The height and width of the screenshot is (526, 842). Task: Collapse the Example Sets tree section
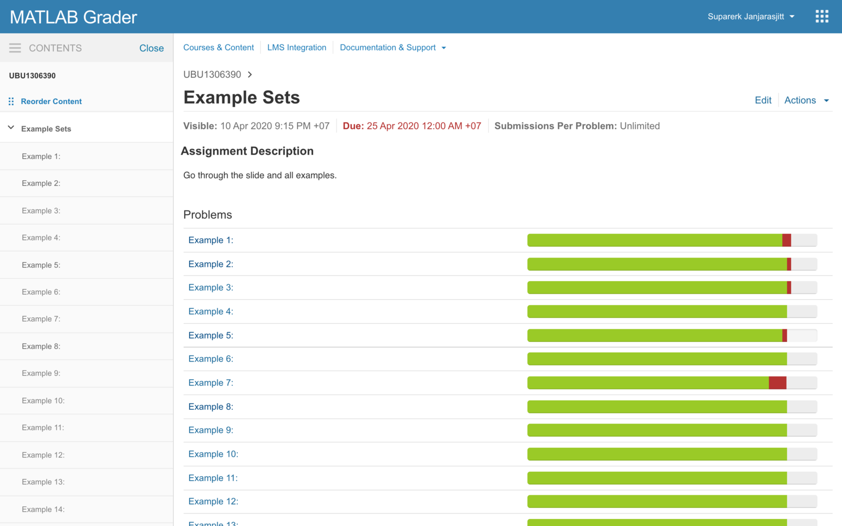pos(11,128)
